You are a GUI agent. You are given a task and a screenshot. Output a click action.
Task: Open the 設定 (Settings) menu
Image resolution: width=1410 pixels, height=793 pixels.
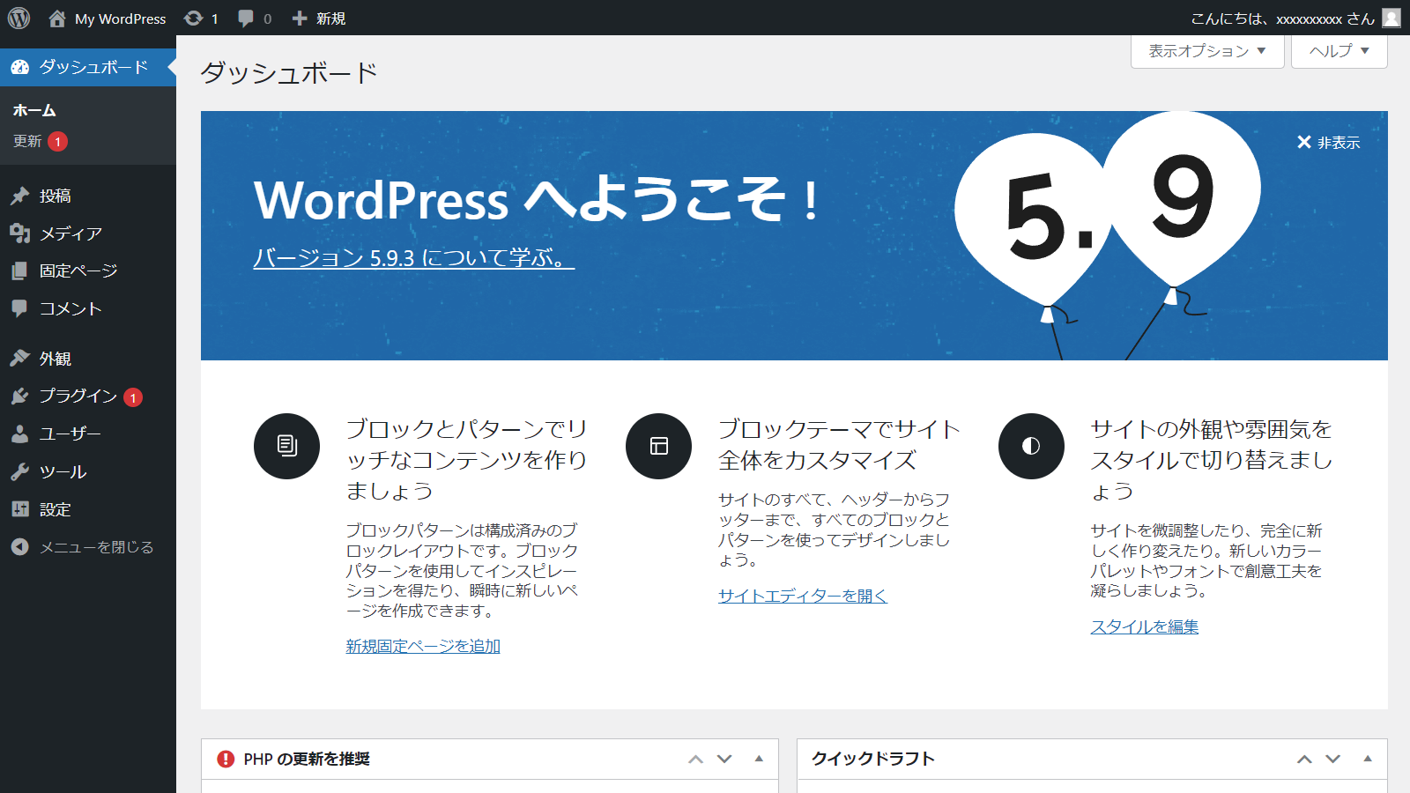55,509
